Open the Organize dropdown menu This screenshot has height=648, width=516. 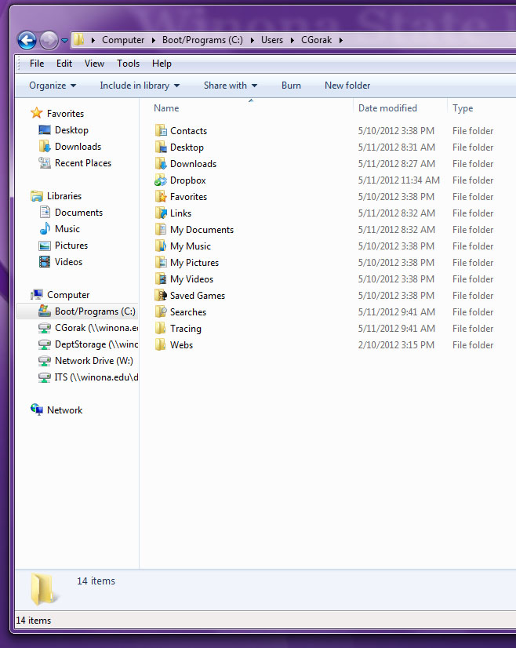pyautogui.click(x=53, y=86)
